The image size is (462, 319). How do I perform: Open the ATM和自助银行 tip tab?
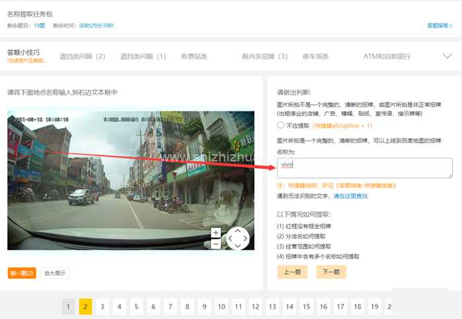click(387, 56)
